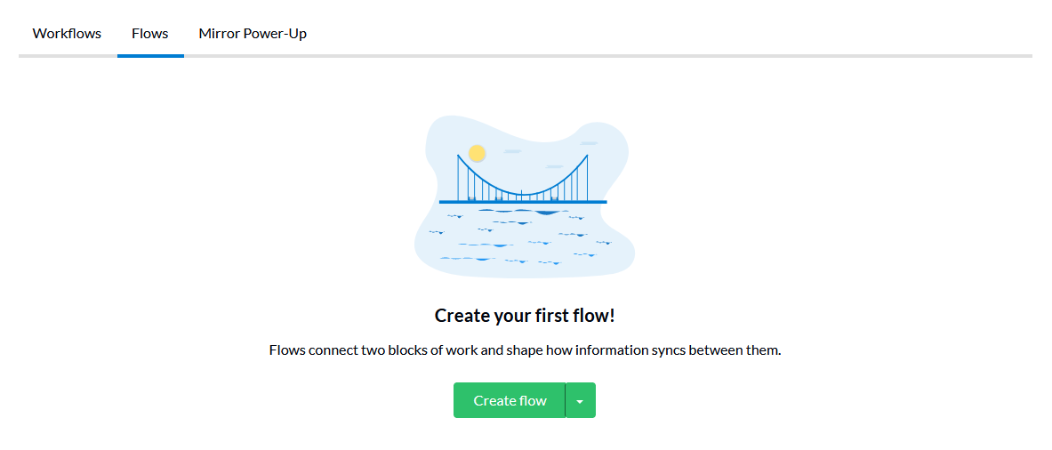
Task: Switch to the Workflows tab
Action: click(x=67, y=34)
